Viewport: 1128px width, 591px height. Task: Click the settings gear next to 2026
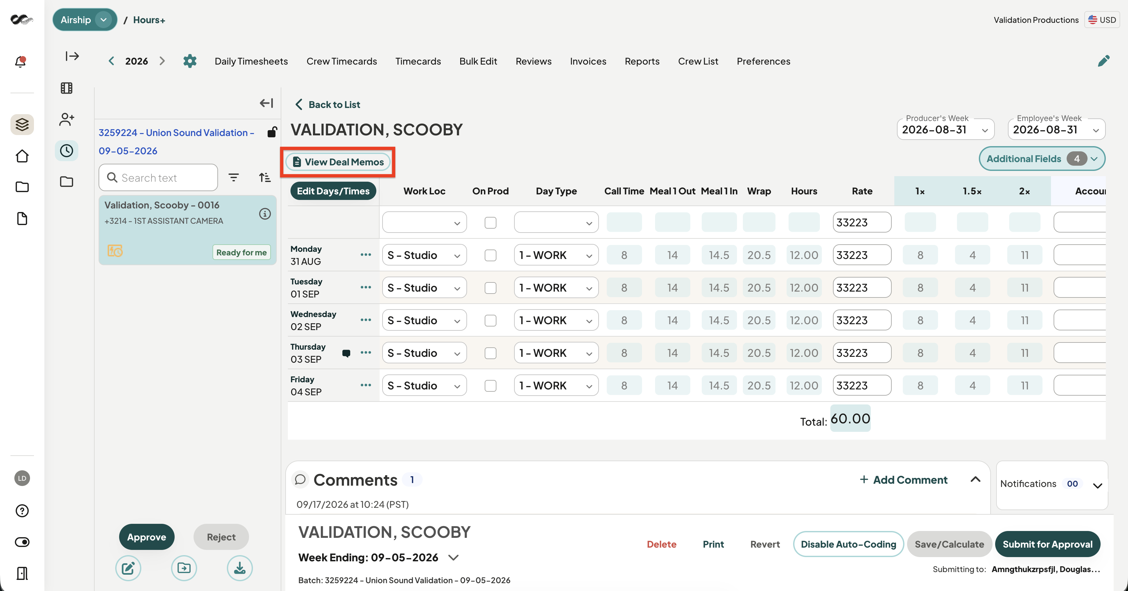(190, 61)
